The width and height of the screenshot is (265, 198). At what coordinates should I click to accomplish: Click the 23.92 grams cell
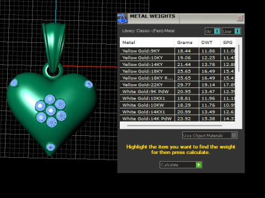click(187, 118)
